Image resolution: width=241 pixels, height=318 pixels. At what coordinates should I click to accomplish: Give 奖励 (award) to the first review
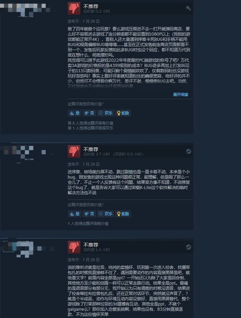click(x=123, y=113)
